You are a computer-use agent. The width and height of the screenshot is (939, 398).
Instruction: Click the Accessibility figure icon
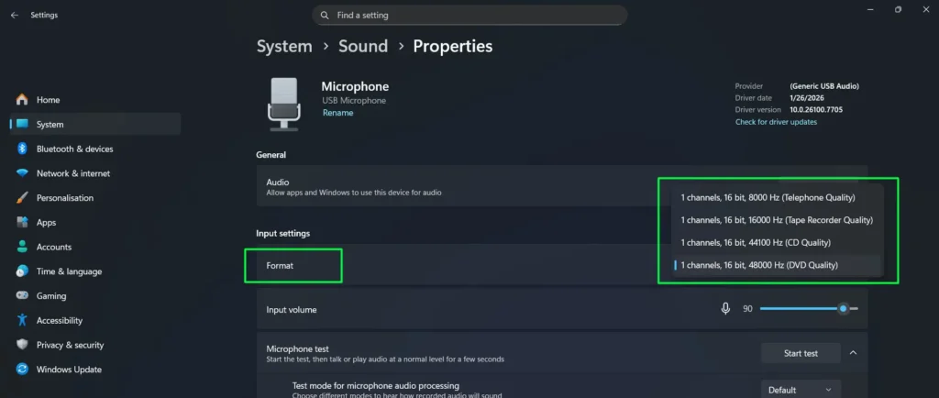(22, 320)
